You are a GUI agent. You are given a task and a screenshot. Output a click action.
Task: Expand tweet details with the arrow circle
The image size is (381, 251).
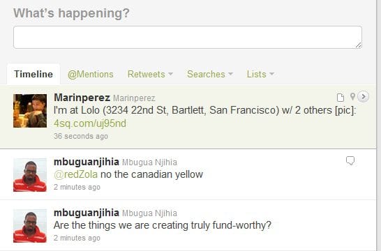[364, 97]
